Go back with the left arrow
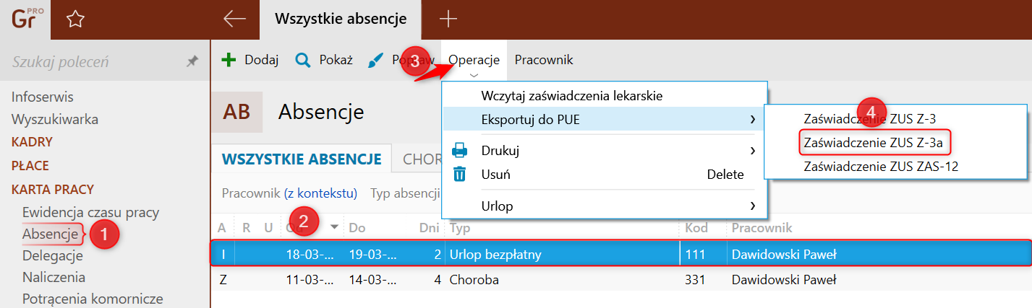1032x308 pixels. (x=235, y=19)
